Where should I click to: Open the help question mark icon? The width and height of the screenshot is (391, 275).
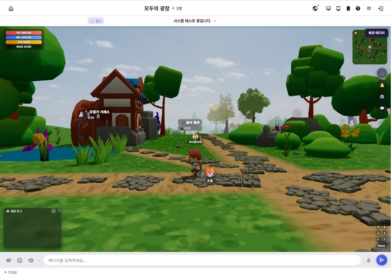[358, 9]
